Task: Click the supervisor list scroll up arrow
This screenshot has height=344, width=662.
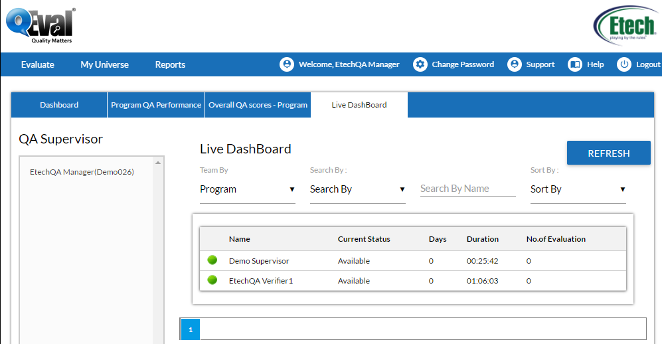Action: click(x=158, y=163)
